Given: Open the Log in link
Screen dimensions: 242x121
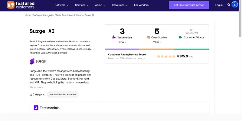Looking at the screenshot, I should [x=219, y=5].
